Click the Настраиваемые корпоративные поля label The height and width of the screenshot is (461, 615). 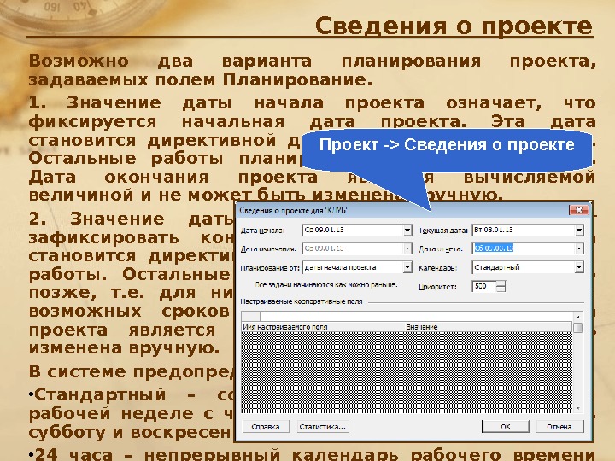(302, 301)
